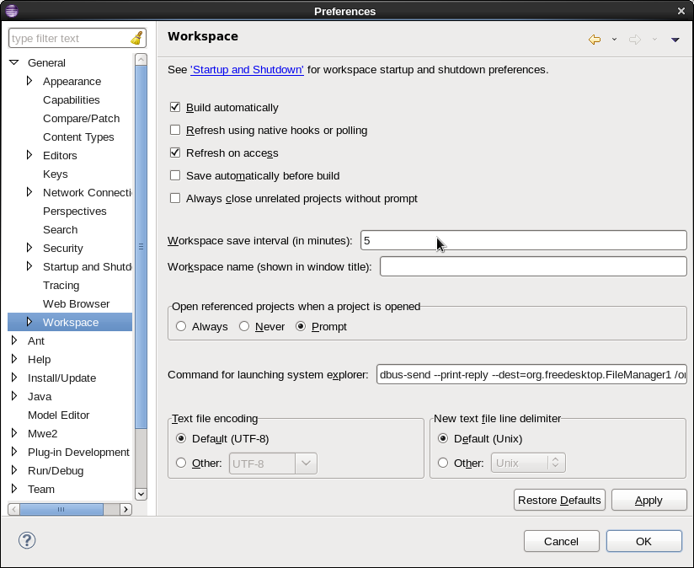694x568 pixels.
Task: Select Default (UTF-8) text file encoding
Action: [180, 438]
